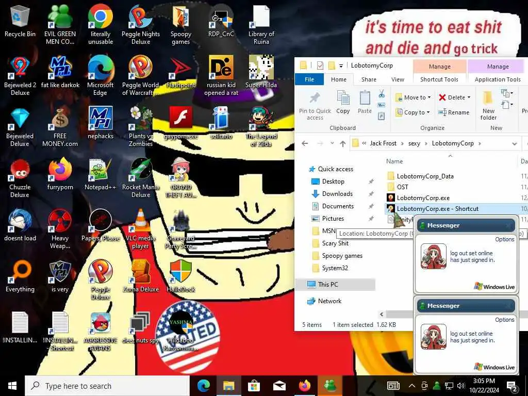Screen dimensions: 528x396
Task: Switch to the View ribbon tab
Action: click(398, 79)
